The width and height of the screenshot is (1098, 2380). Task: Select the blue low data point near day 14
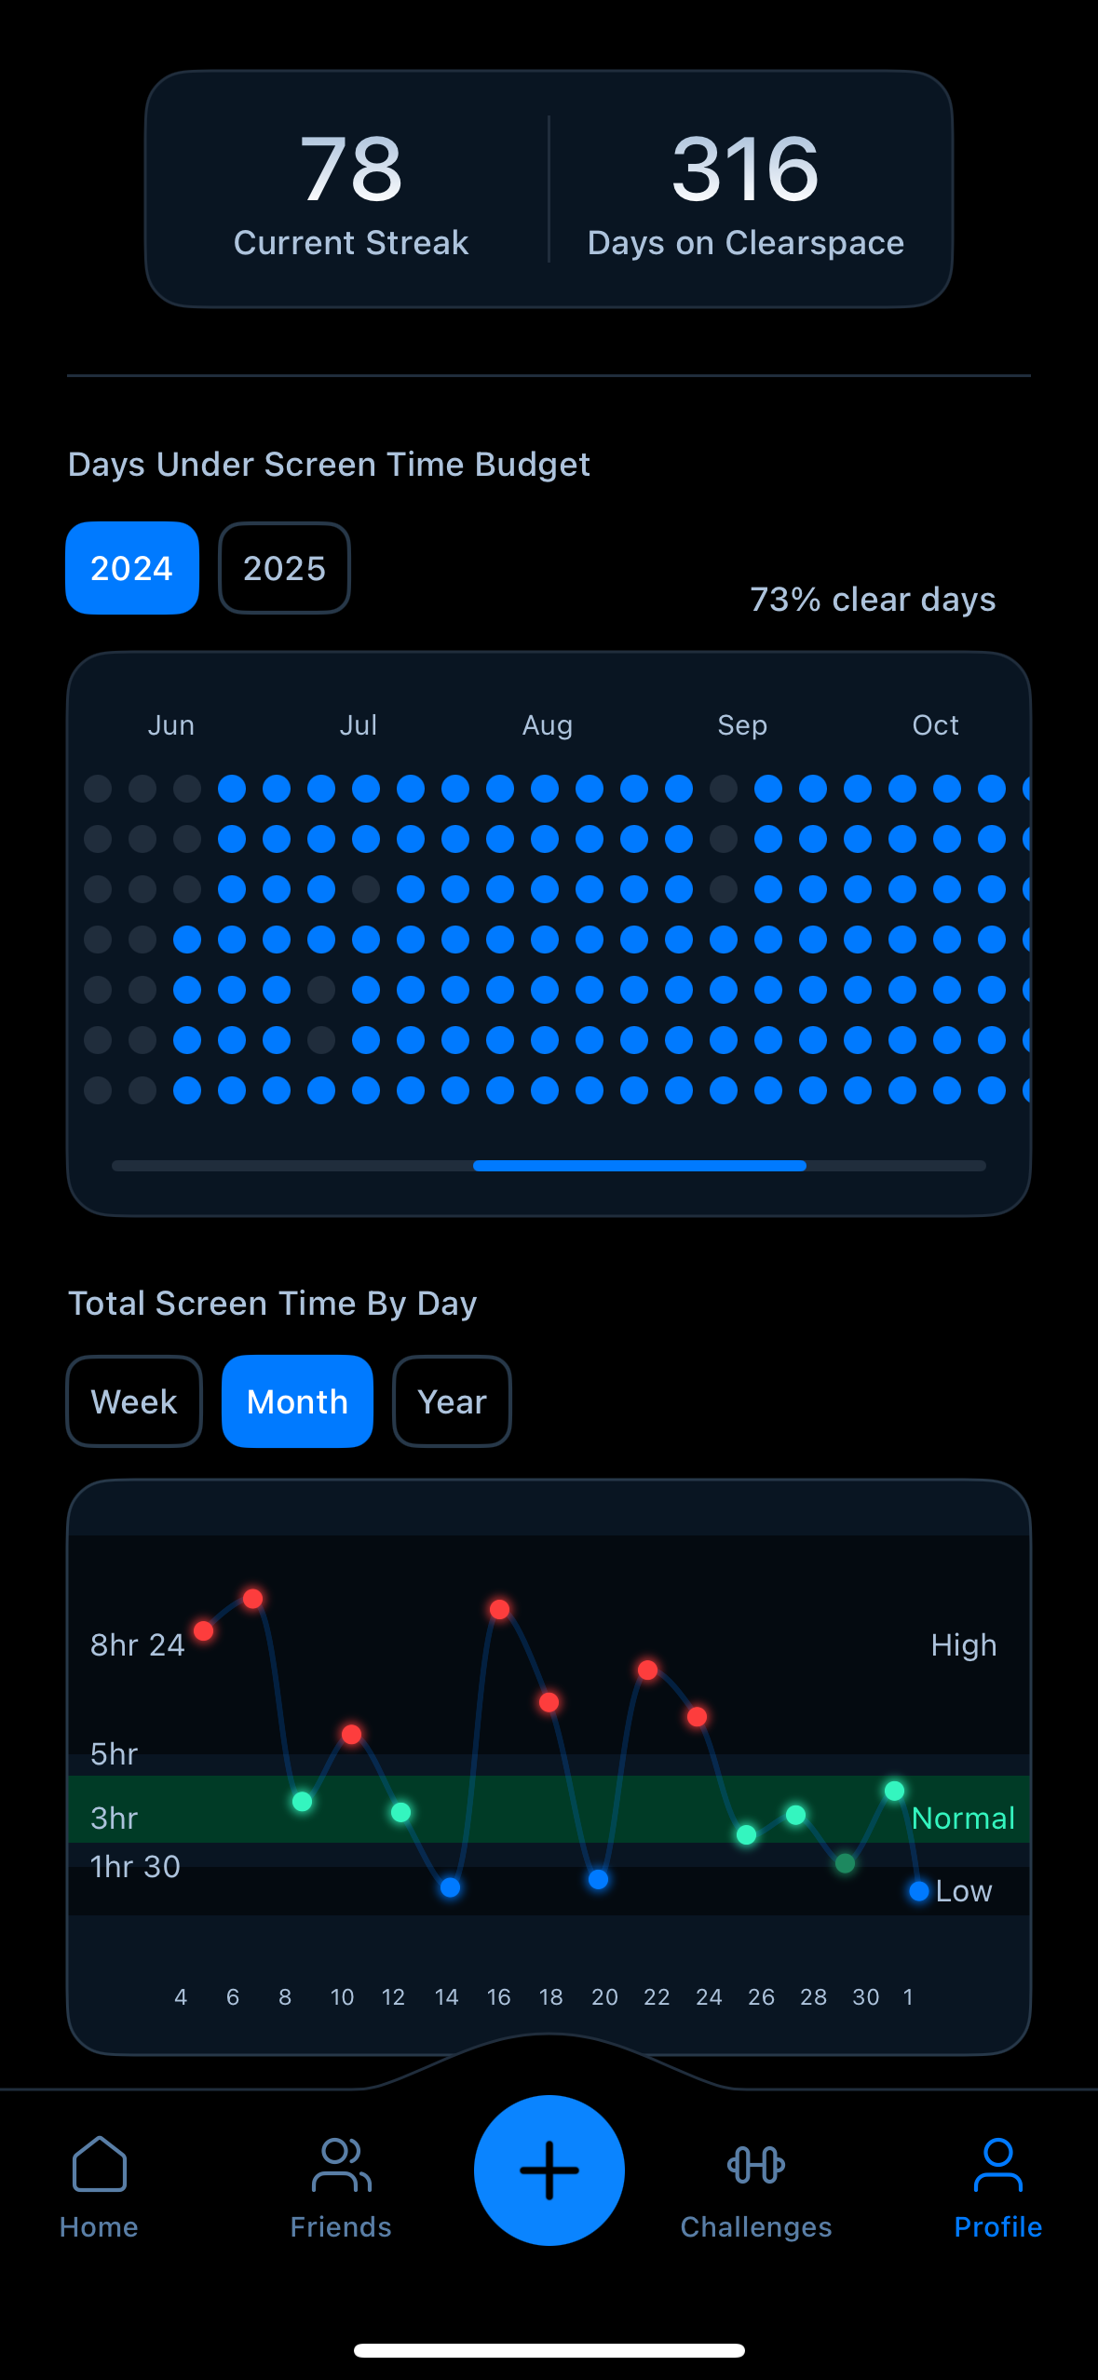(450, 1887)
